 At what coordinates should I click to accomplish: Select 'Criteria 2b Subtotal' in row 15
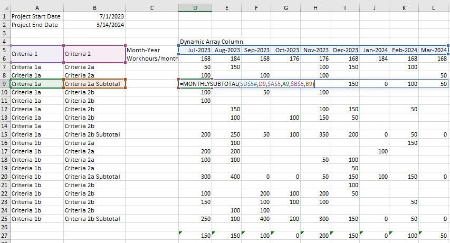pyautogui.click(x=94, y=134)
